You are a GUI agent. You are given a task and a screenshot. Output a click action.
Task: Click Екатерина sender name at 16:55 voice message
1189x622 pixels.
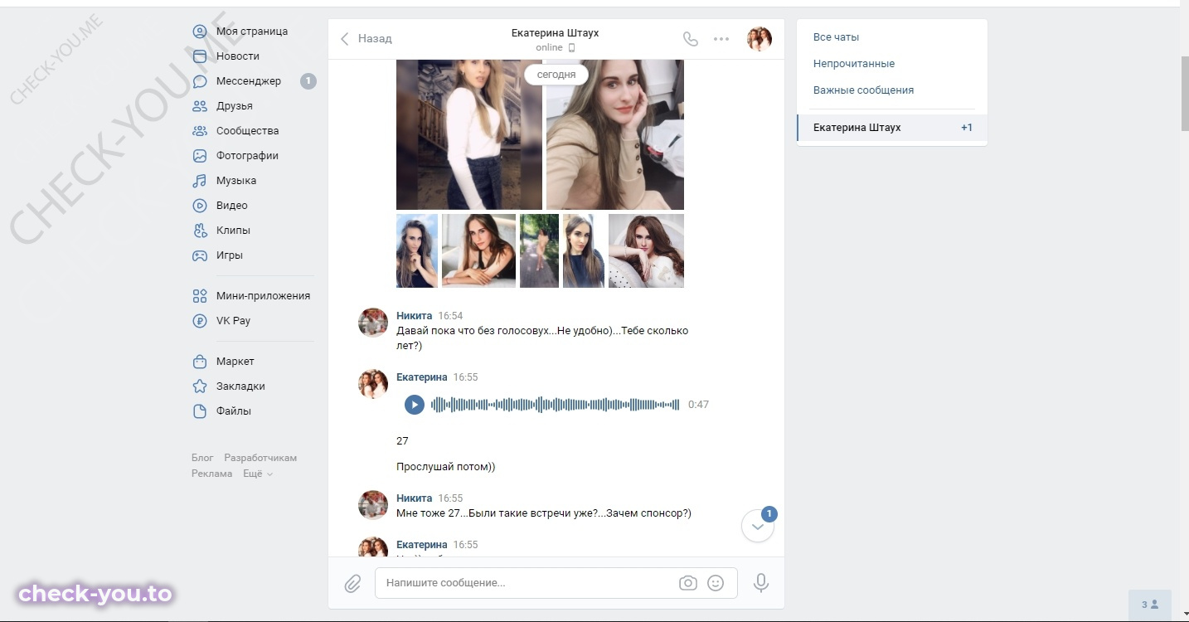coord(422,377)
